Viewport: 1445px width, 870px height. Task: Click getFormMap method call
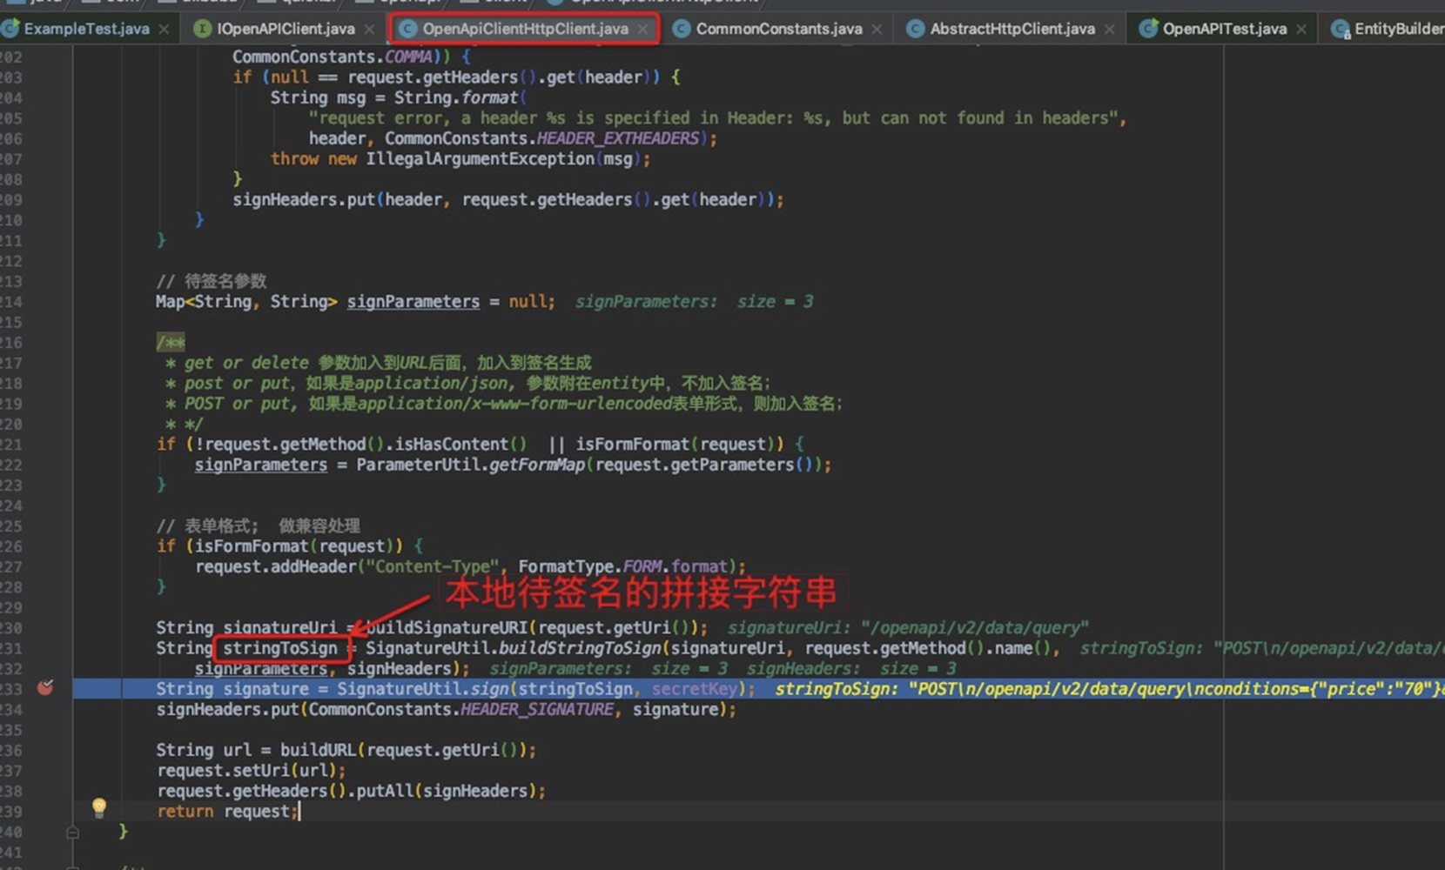click(x=537, y=465)
